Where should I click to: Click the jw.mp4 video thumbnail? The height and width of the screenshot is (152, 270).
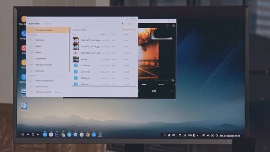(x=76, y=59)
